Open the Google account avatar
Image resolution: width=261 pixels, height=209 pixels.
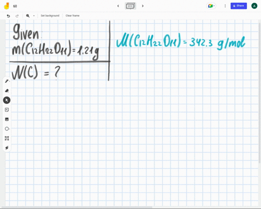click(254, 6)
